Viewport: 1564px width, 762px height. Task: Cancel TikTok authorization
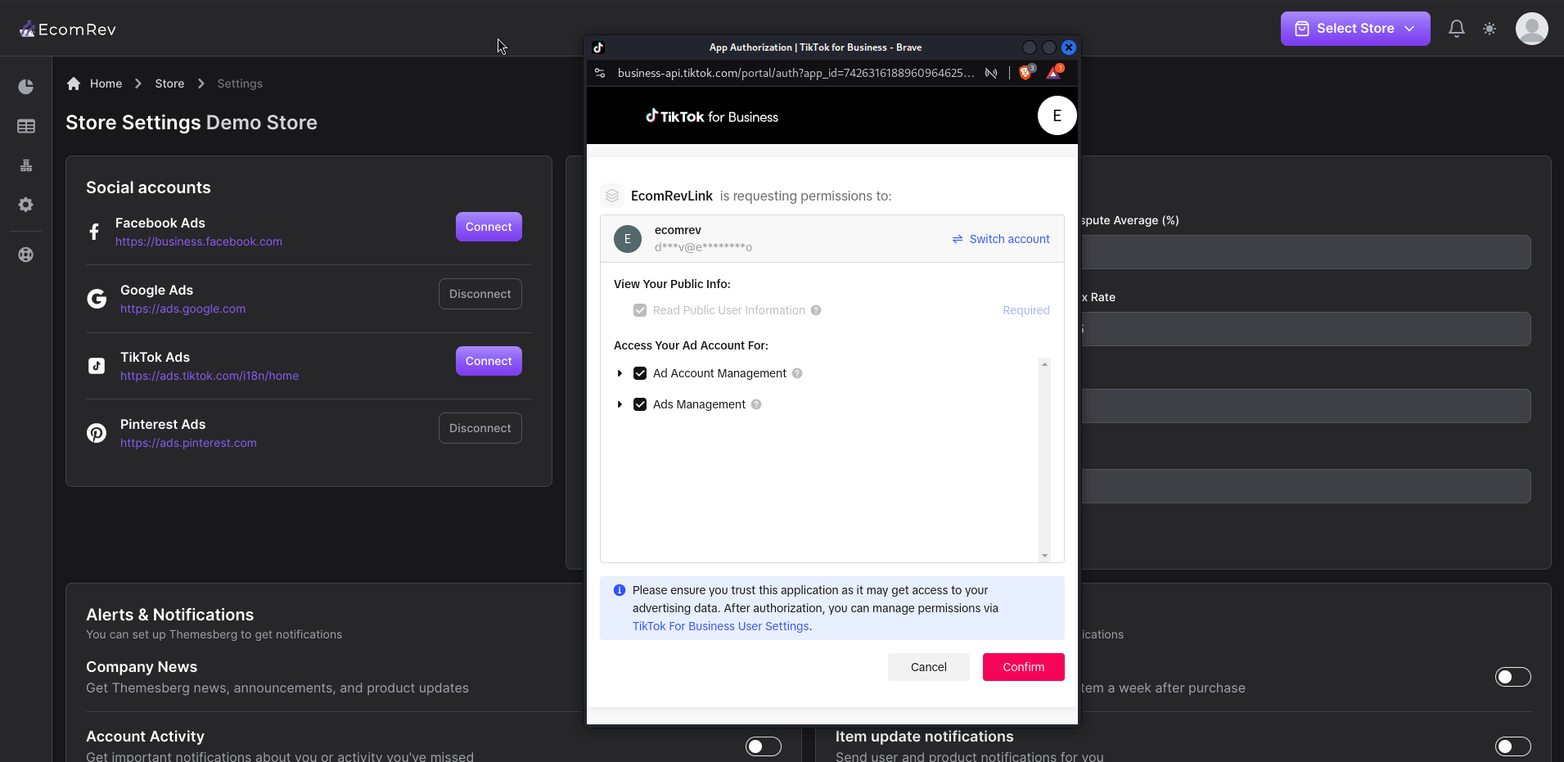pyautogui.click(x=929, y=667)
